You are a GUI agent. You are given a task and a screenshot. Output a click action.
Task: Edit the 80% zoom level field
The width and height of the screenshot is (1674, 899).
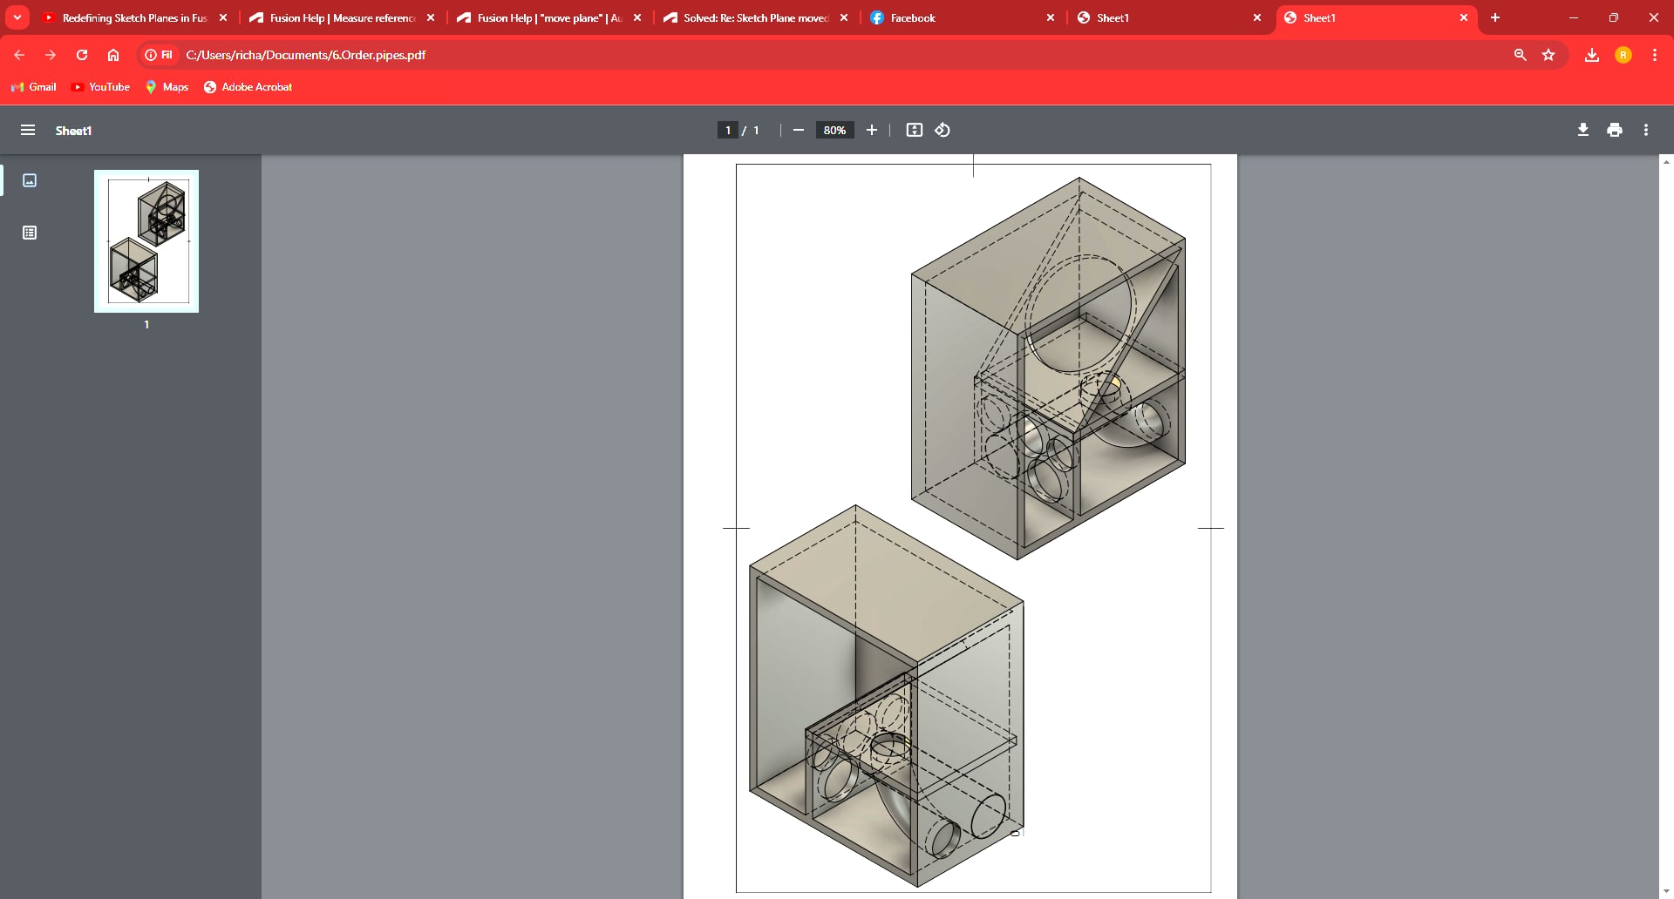point(834,130)
